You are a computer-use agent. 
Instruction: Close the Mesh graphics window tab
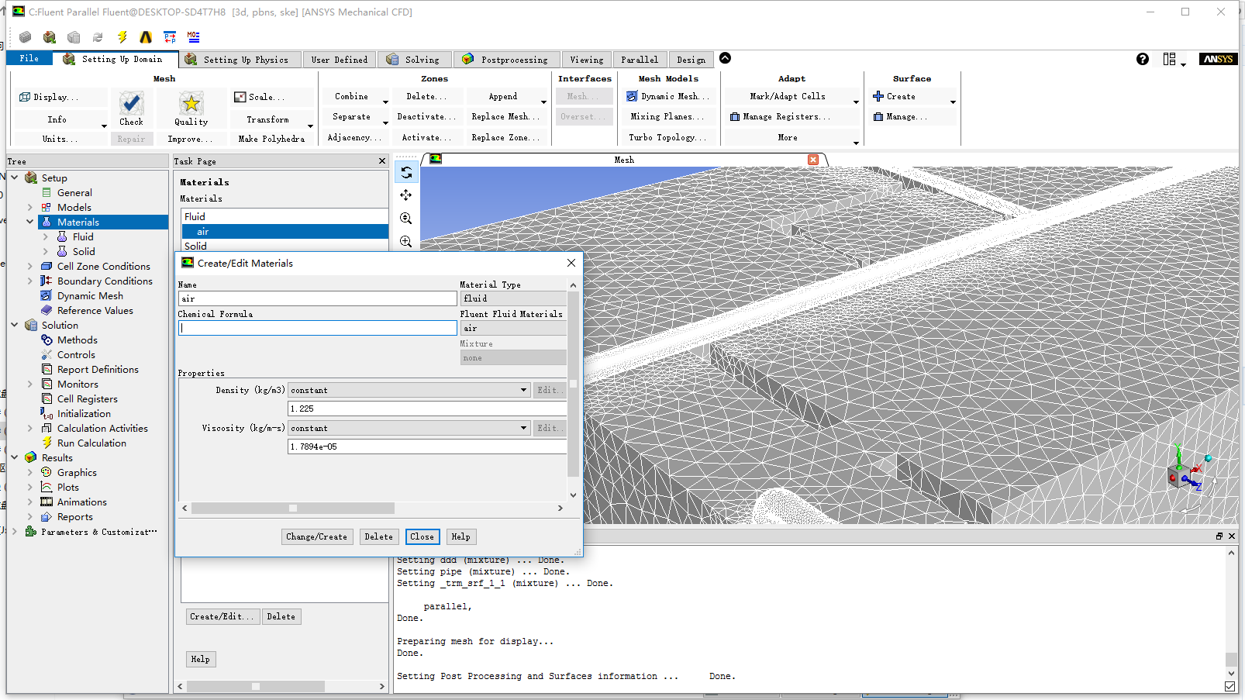point(813,160)
